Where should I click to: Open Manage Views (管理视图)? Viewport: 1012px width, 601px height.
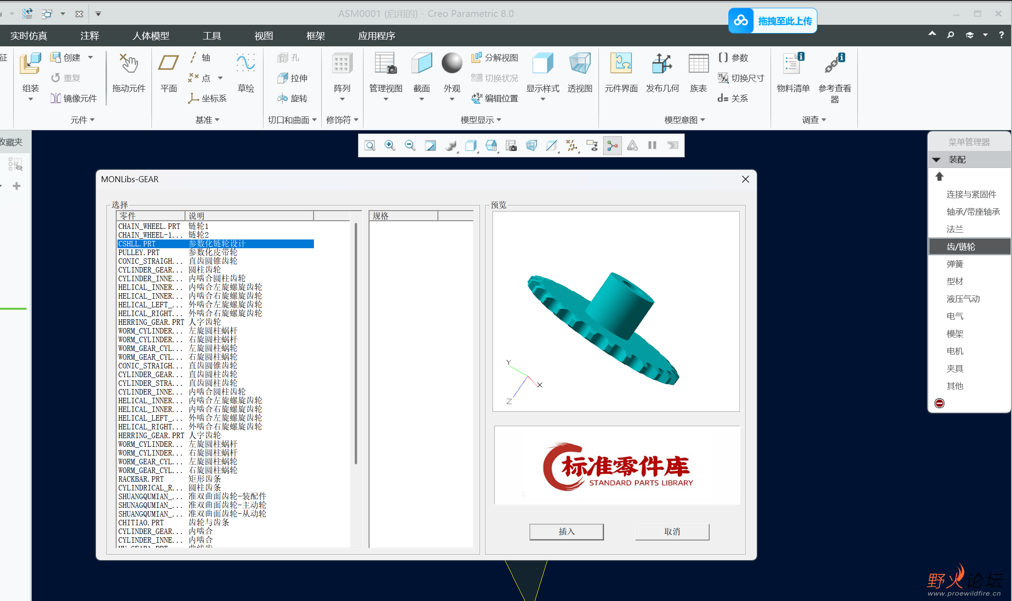[x=386, y=64]
